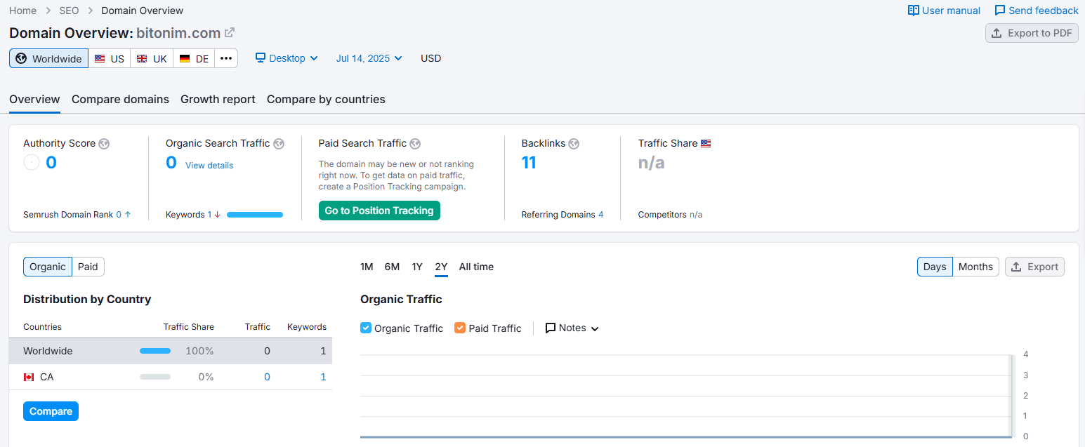Open the Growth report tab

point(218,99)
